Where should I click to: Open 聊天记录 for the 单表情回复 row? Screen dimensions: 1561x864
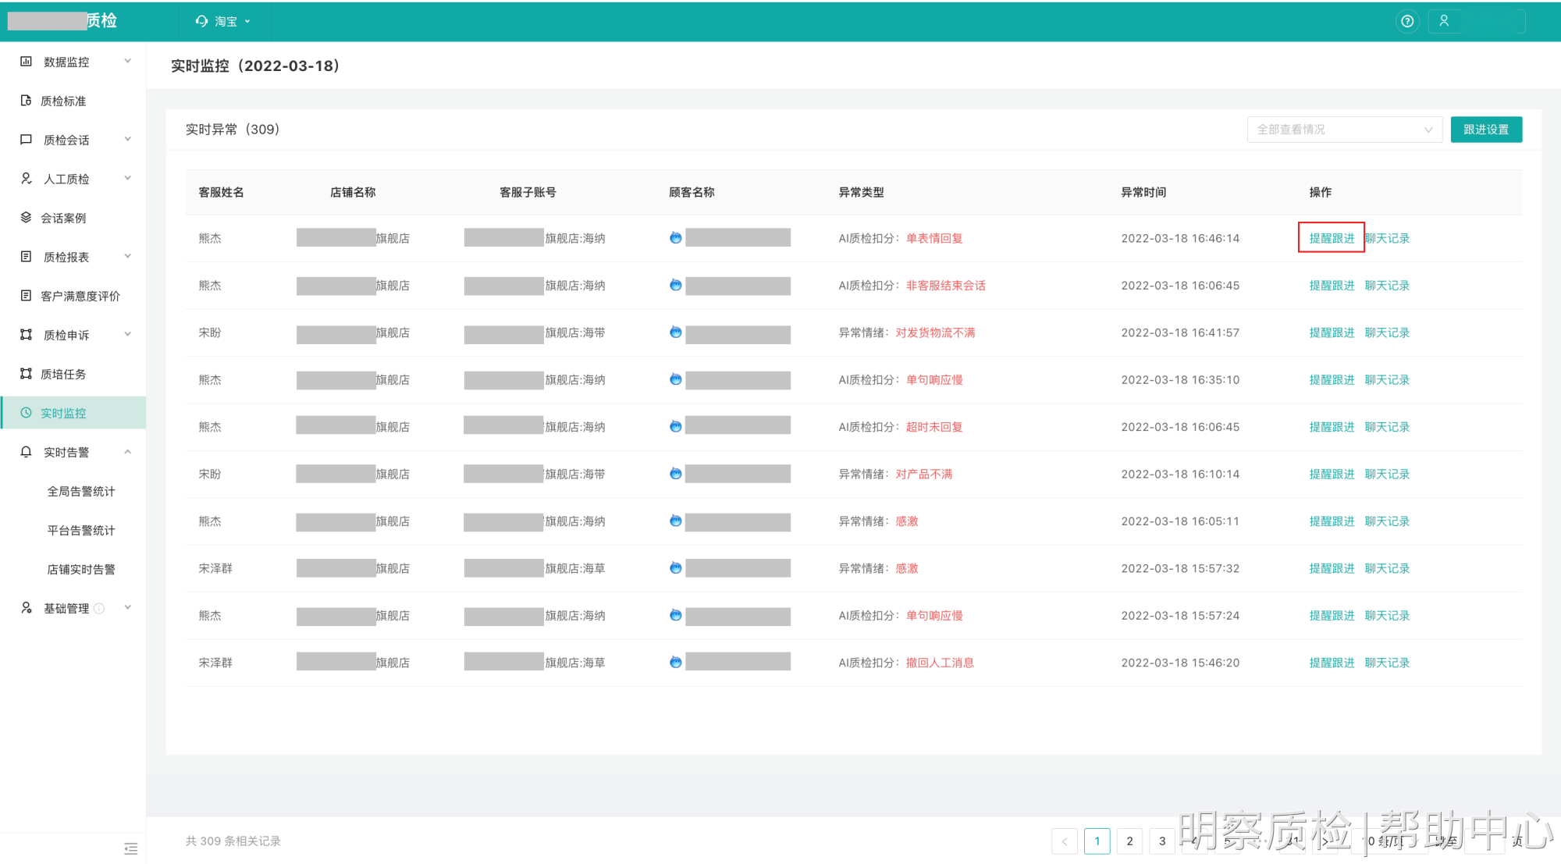pyautogui.click(x=1387, y=238)
